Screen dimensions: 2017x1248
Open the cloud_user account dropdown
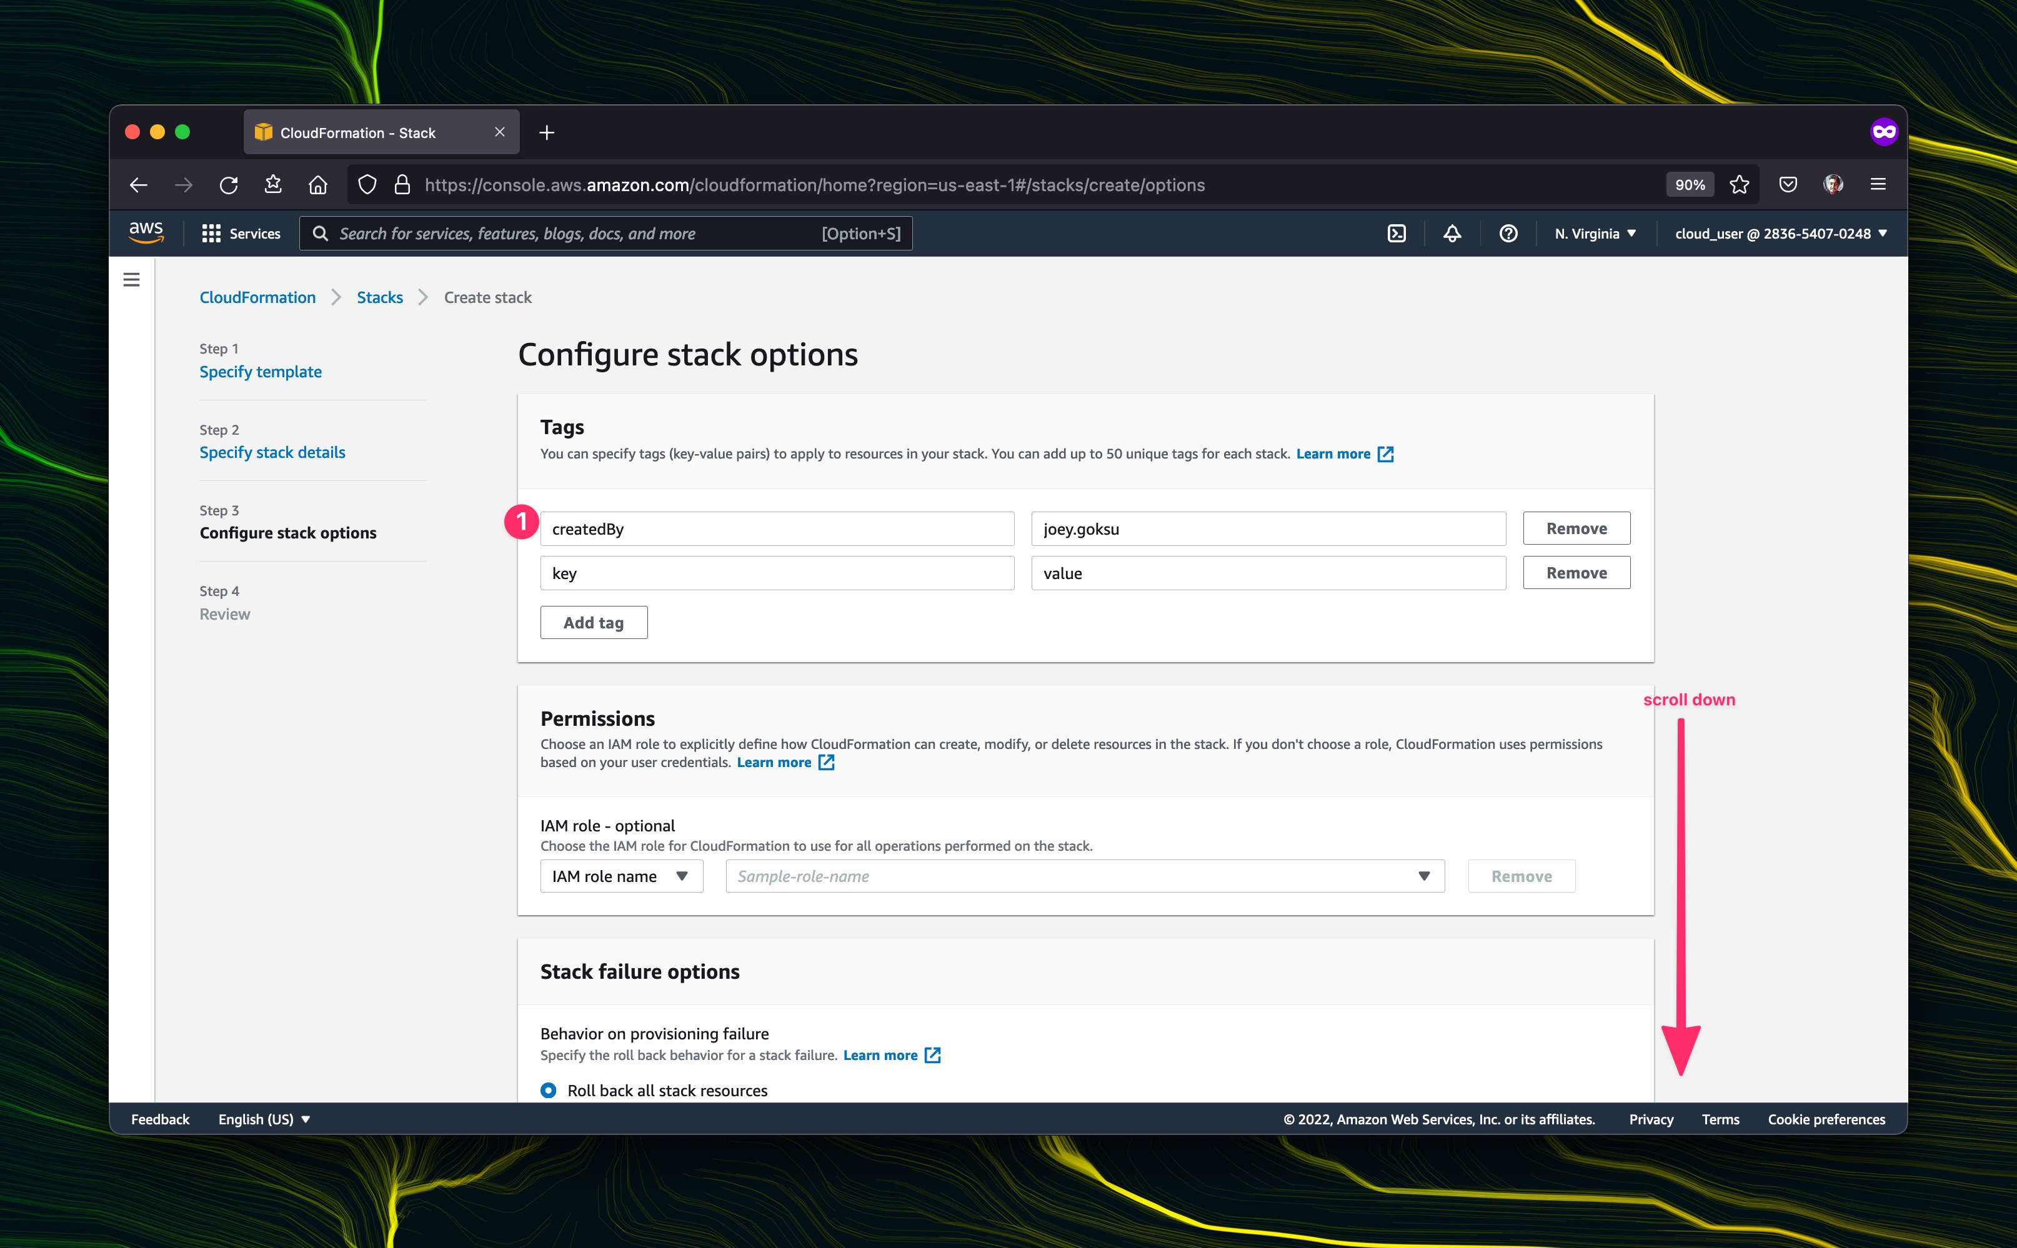tap(1780, 234)
